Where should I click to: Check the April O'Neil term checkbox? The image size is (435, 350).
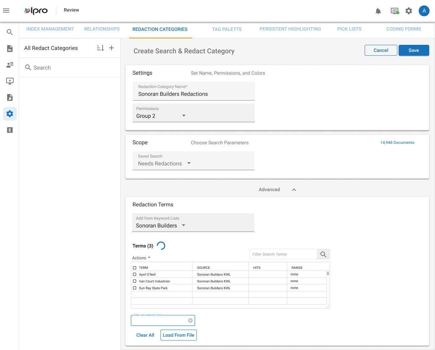[134, 274]
